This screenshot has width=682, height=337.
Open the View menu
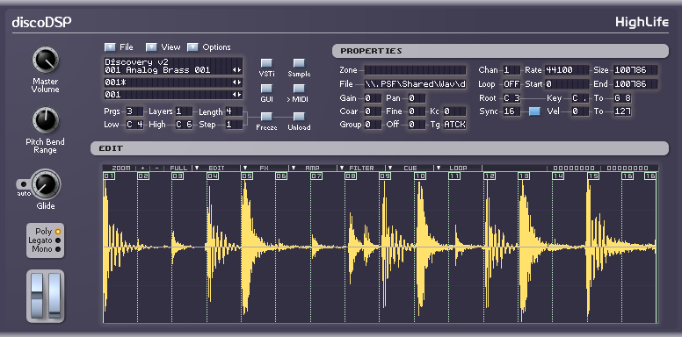click(x=151, y=47)
